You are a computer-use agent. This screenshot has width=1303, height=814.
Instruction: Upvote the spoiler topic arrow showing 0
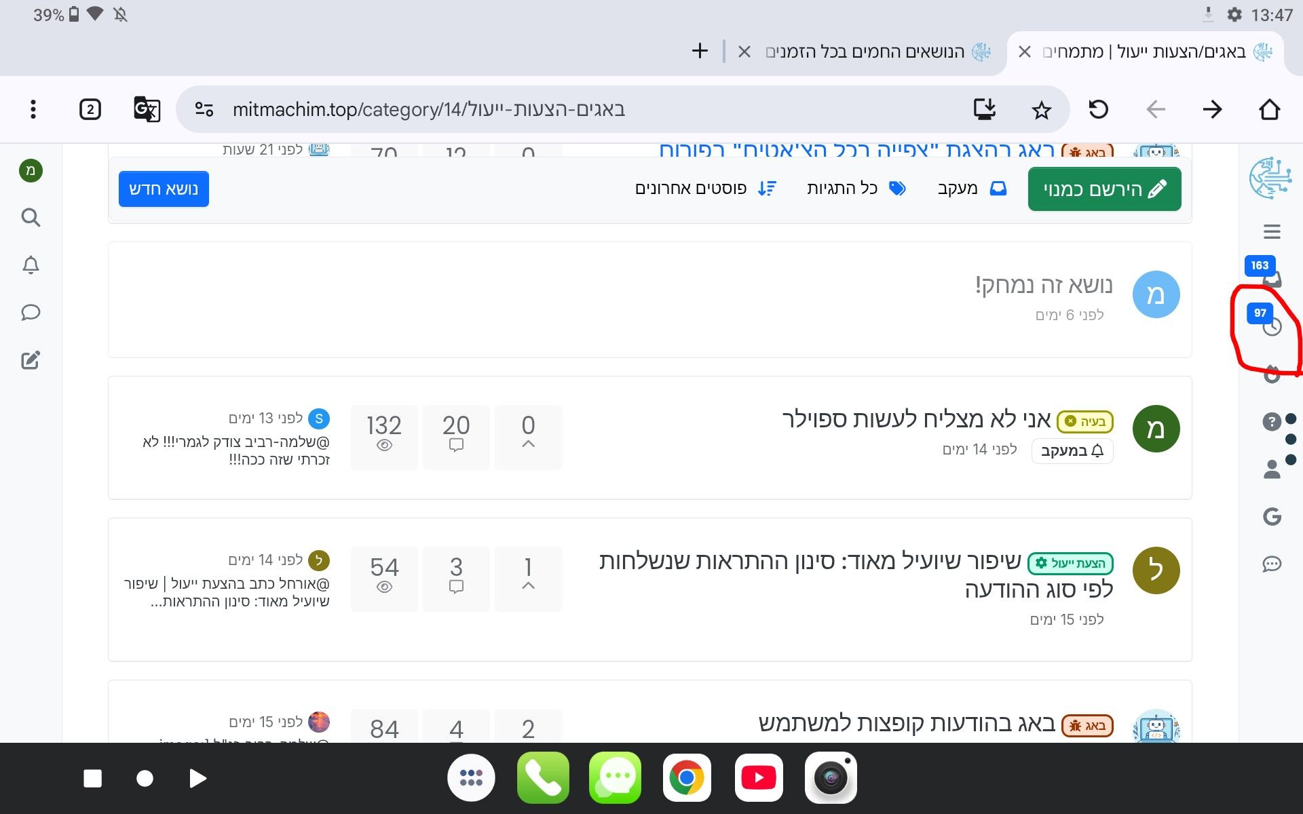tap(528, 444)
